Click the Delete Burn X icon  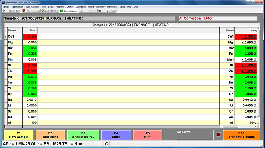click(4, 11)
